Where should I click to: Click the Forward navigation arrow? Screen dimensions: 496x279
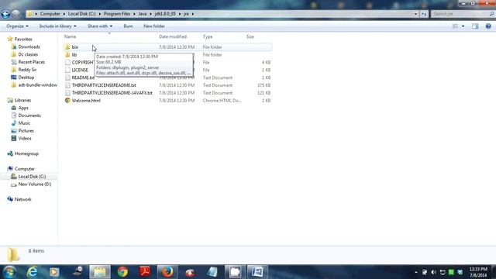point(15,14)
